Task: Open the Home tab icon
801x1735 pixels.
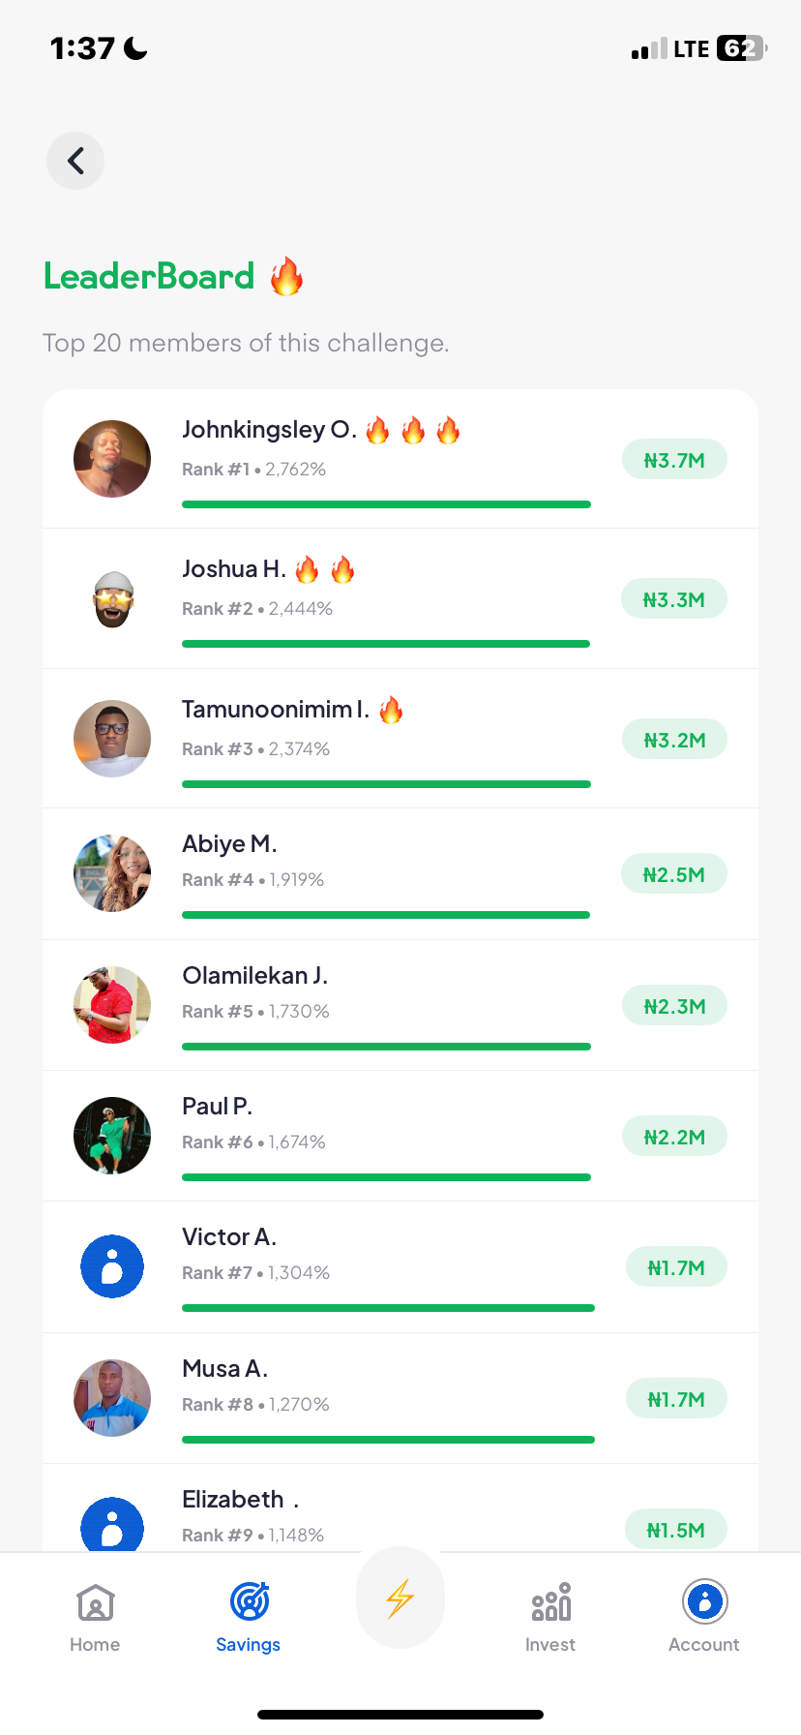Action: [95, 1603]
